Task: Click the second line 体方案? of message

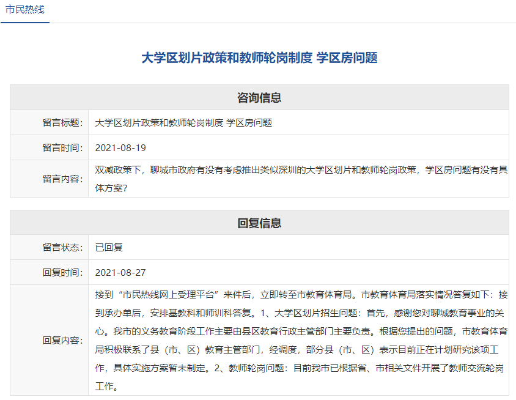Action: 111,188
